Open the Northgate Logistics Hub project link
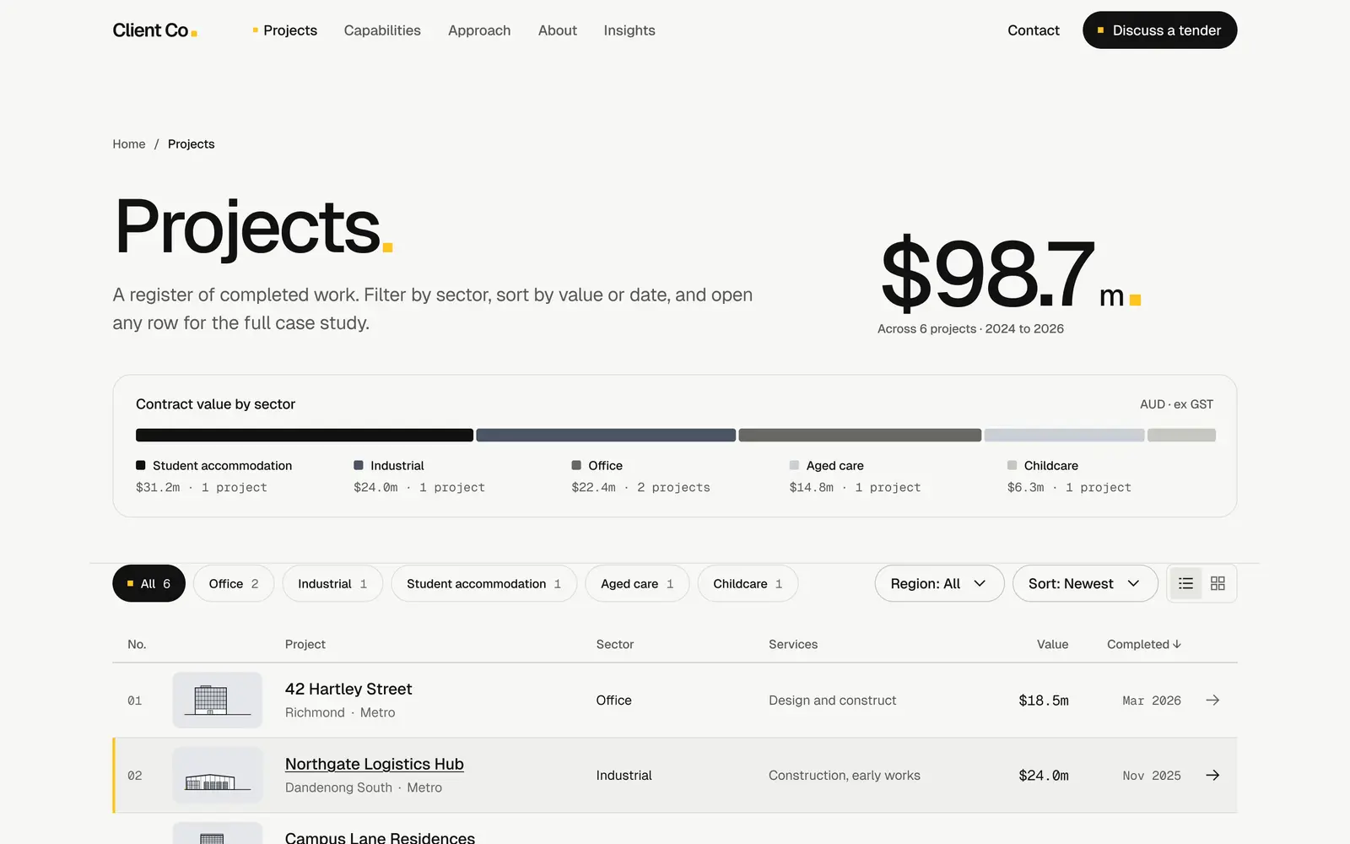Screen dimensions: 1350x844 375,764
